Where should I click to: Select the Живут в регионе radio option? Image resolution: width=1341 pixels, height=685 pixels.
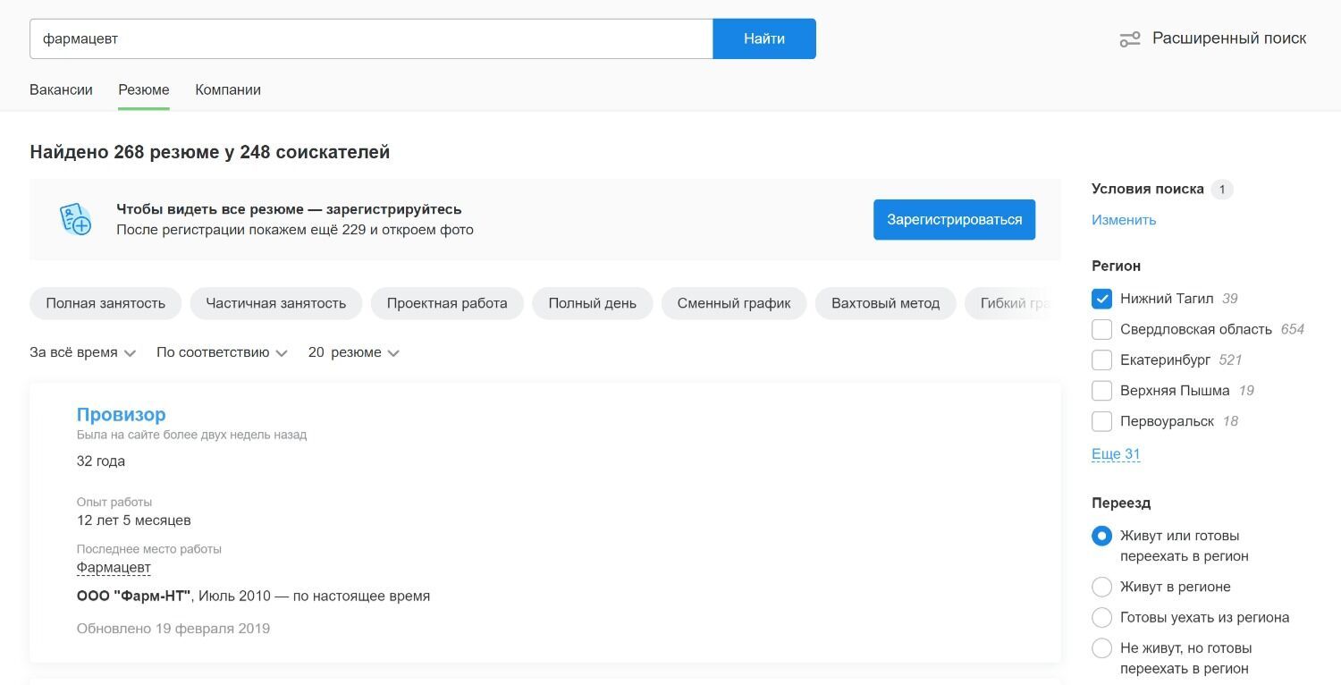tap(1101, 587)
